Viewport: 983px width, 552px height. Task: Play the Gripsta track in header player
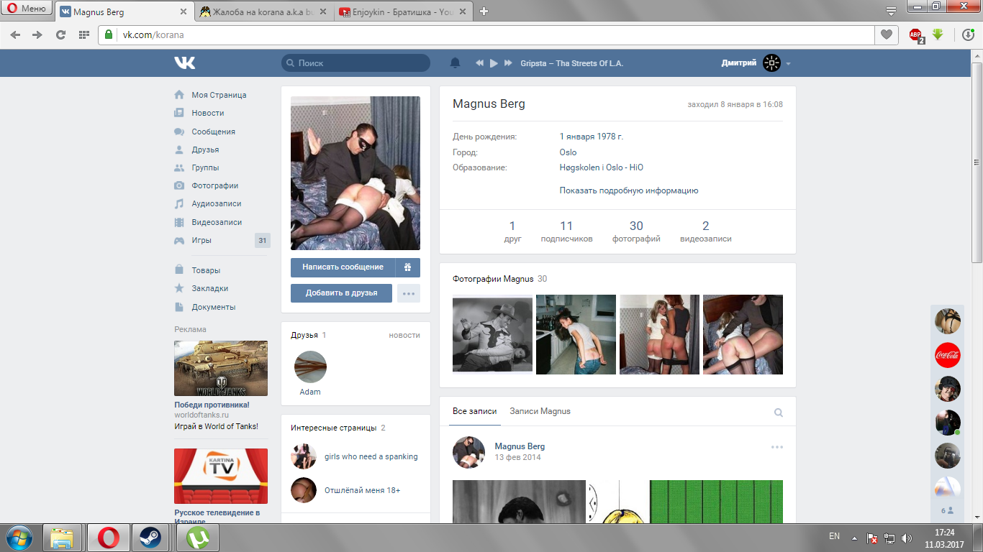coord(494,63)
